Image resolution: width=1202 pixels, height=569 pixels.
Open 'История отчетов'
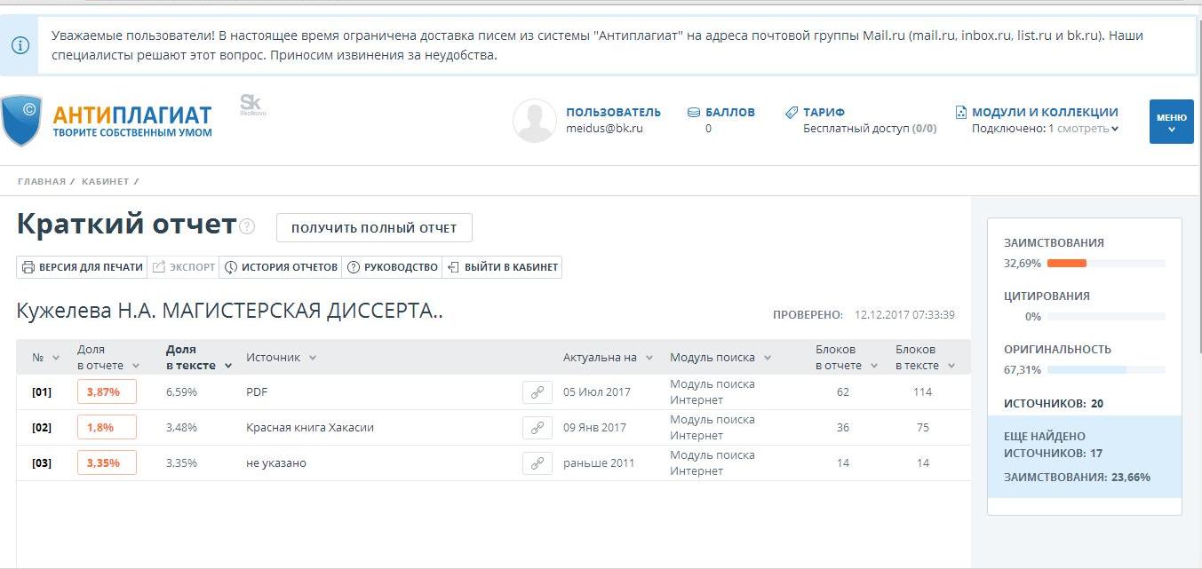[281, 267]
